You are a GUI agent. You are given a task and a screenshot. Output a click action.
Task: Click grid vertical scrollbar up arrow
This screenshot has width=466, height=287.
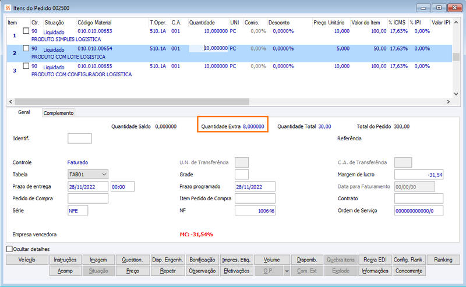coord(456,22)
